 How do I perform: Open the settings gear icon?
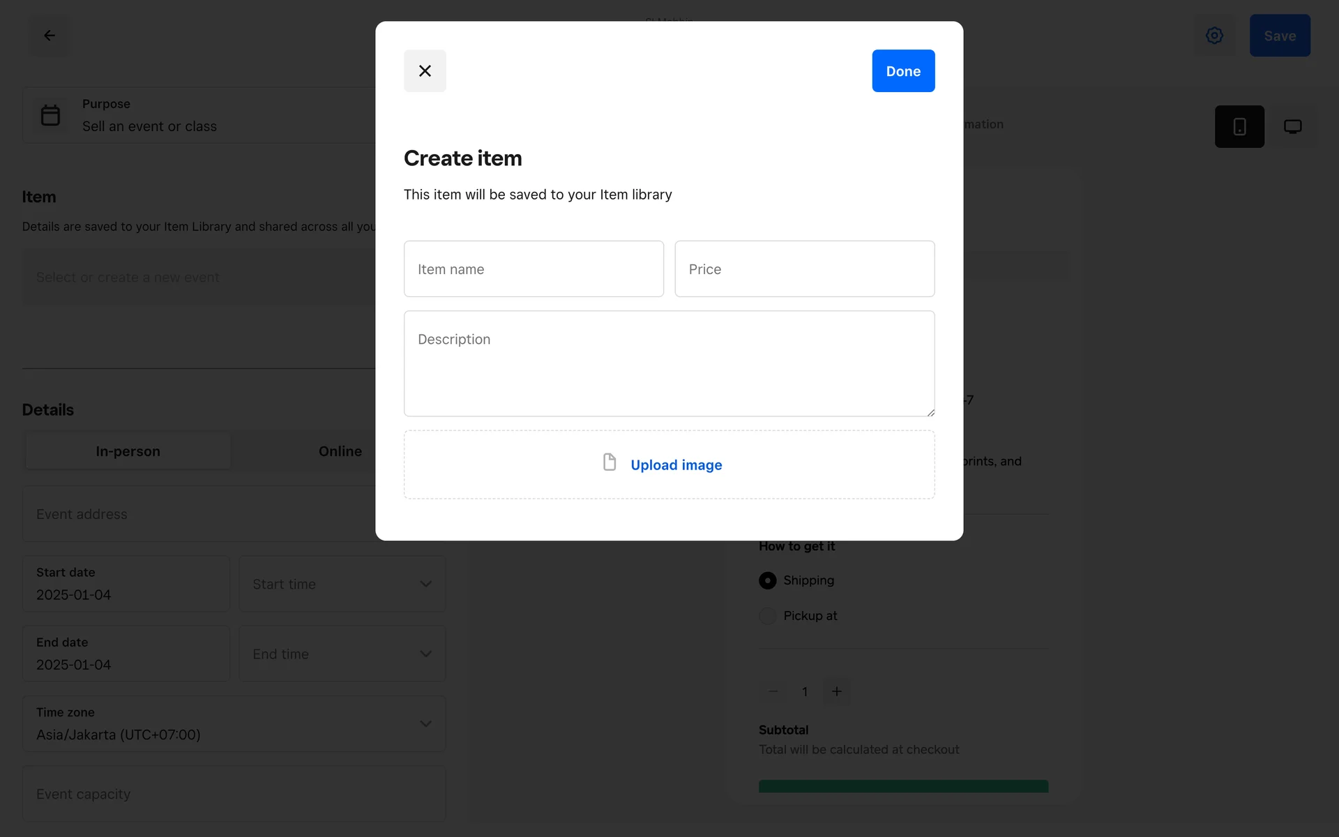1214,36
